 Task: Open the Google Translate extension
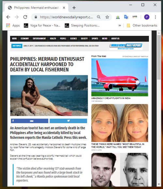pos(126,17)
